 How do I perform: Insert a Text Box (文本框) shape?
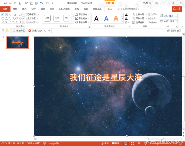(x=32, y=18)
